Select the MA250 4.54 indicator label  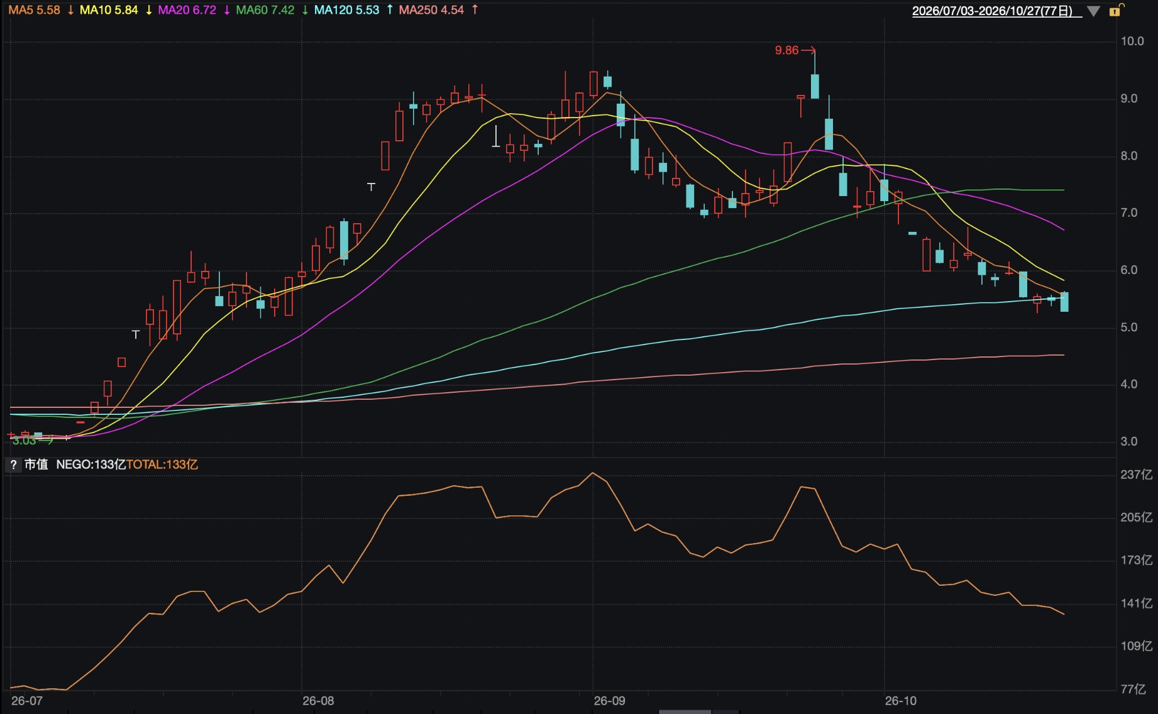pyautogui.click(x=431, y=10)
